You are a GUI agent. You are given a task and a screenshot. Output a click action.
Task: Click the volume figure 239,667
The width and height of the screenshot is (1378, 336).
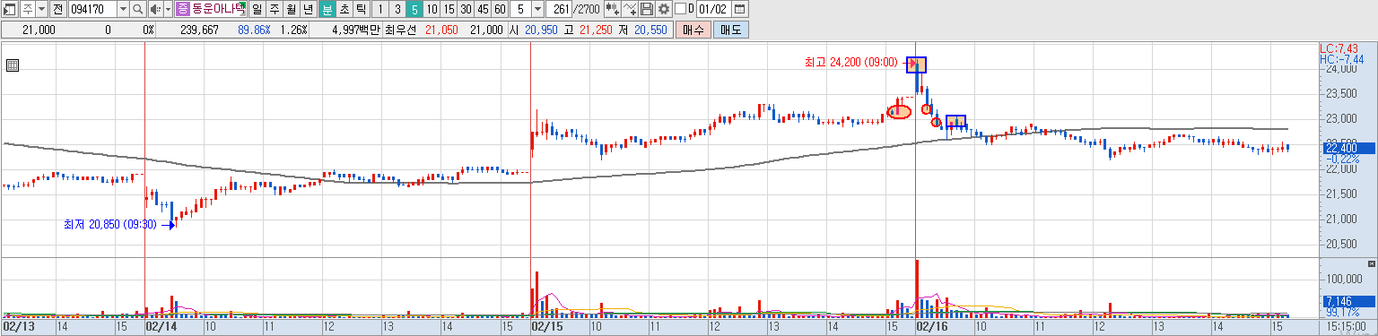pos(199,30)
